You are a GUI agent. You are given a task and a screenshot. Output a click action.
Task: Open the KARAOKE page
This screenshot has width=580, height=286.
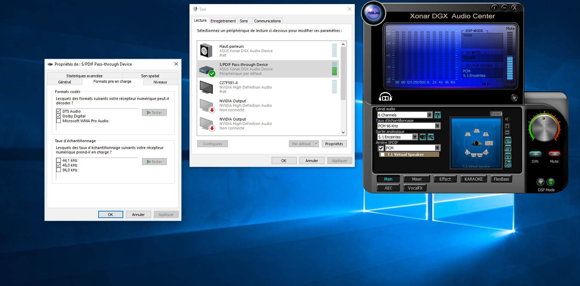coord(474,179)
